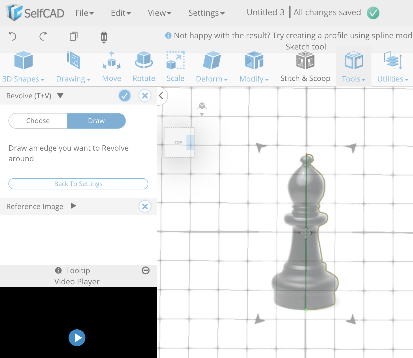Select the Stitch & Scoop tool
This screenshot has height=358, width=413.
pos(305,67)
